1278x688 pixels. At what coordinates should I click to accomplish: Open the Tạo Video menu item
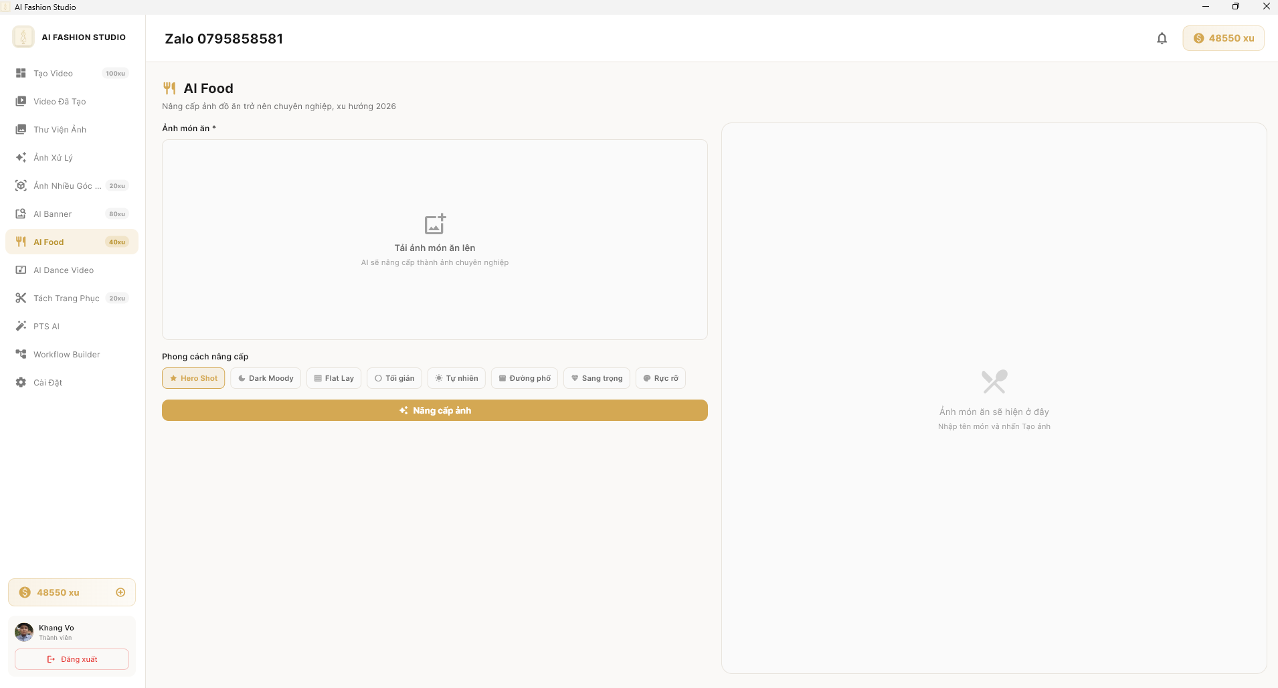(x=54, y=74)
